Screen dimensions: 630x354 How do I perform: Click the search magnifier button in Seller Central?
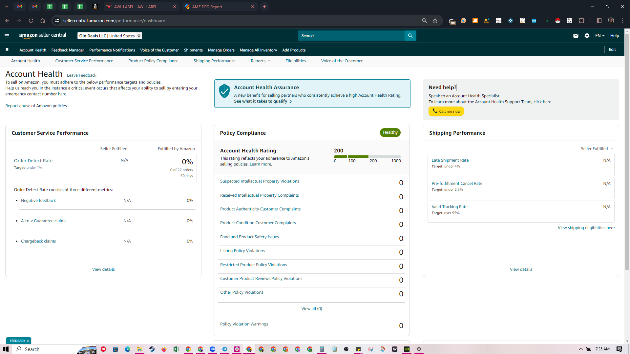click(410, 36)
